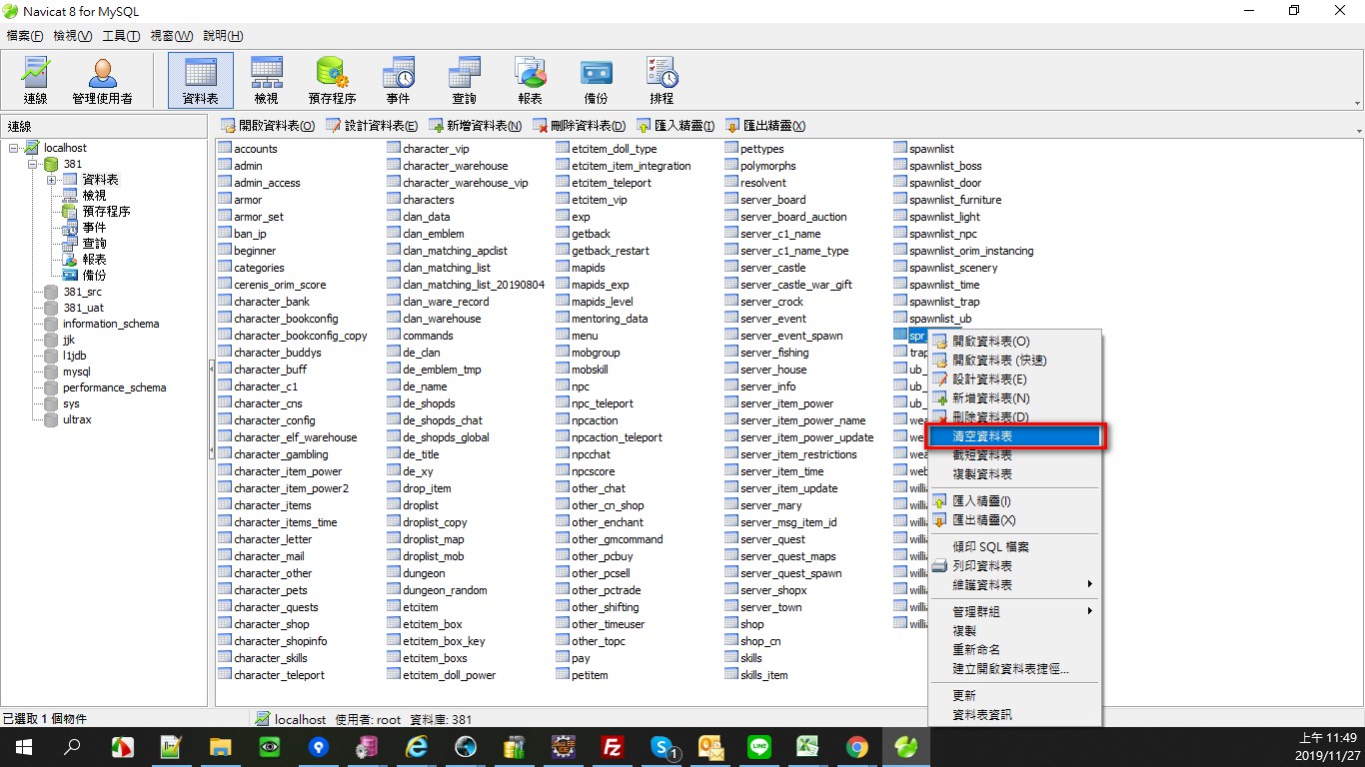Open the 連線 (Connection) toolbar icon
1365x767 pixels.
(36, 81)
